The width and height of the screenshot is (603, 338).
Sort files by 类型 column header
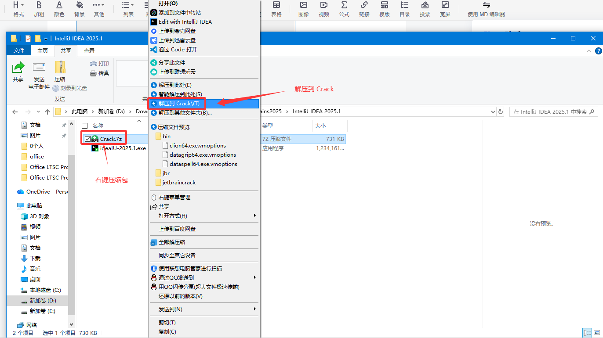286,126
